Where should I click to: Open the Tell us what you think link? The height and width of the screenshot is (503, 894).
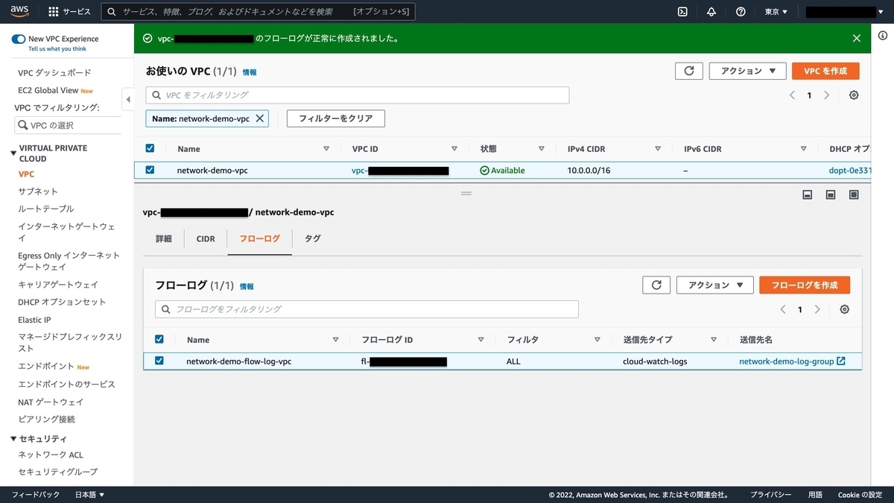pyautogui.click(x=57, y=49)
